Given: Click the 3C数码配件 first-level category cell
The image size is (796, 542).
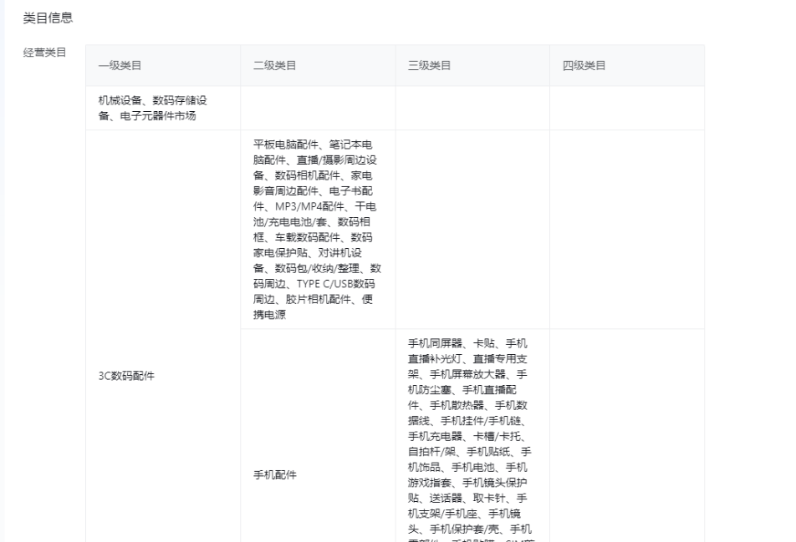Looking at the screenshot, I should tap(126, 376).
